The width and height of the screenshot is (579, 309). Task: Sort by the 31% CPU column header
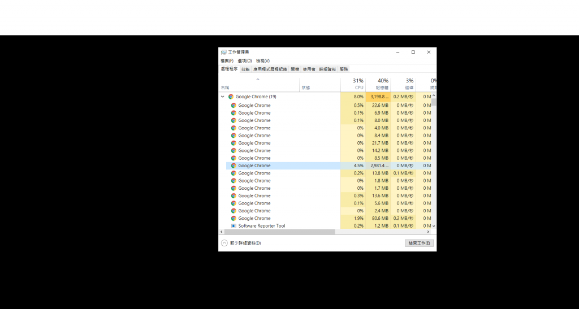(353, 84)
